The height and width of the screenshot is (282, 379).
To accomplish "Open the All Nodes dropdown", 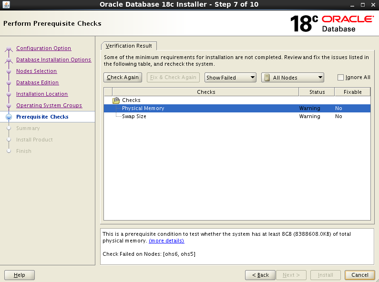I will coord(292,78).
